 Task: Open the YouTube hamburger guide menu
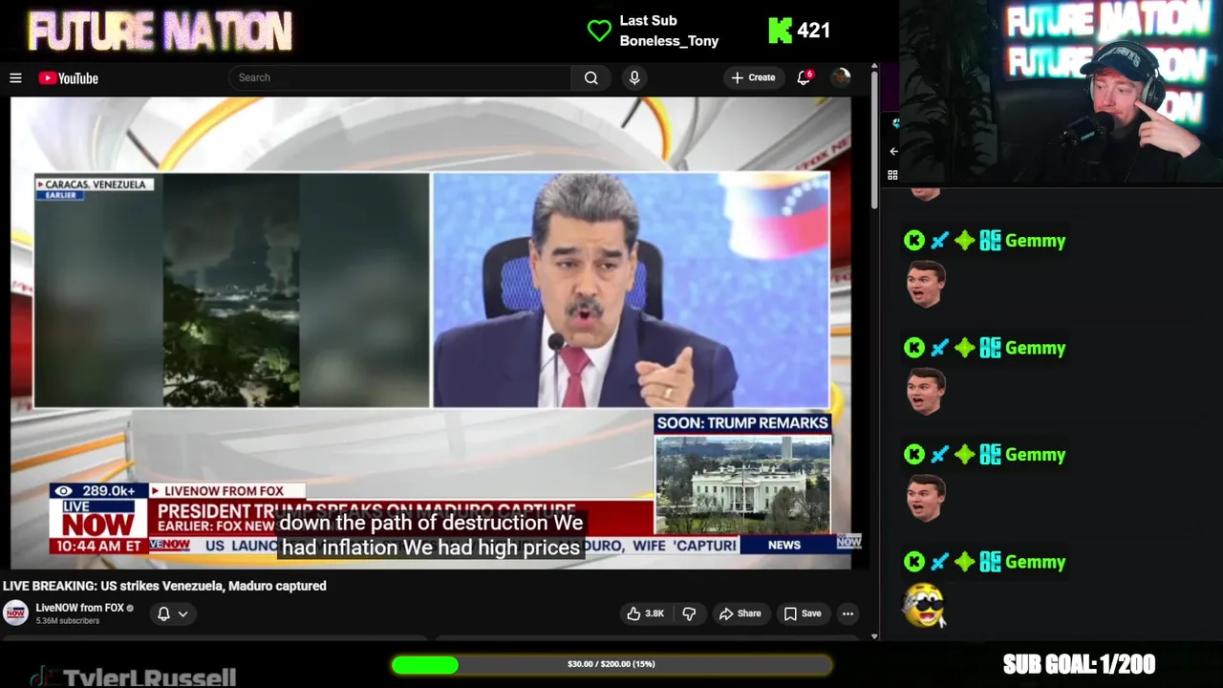(x=15, y=78)
